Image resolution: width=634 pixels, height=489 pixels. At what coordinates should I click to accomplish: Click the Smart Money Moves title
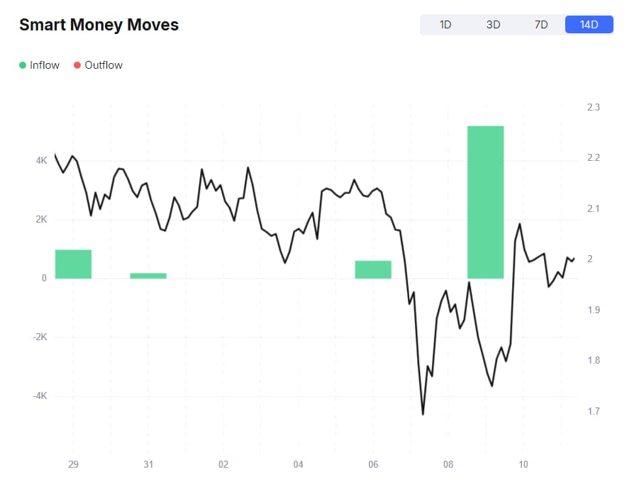99,25
